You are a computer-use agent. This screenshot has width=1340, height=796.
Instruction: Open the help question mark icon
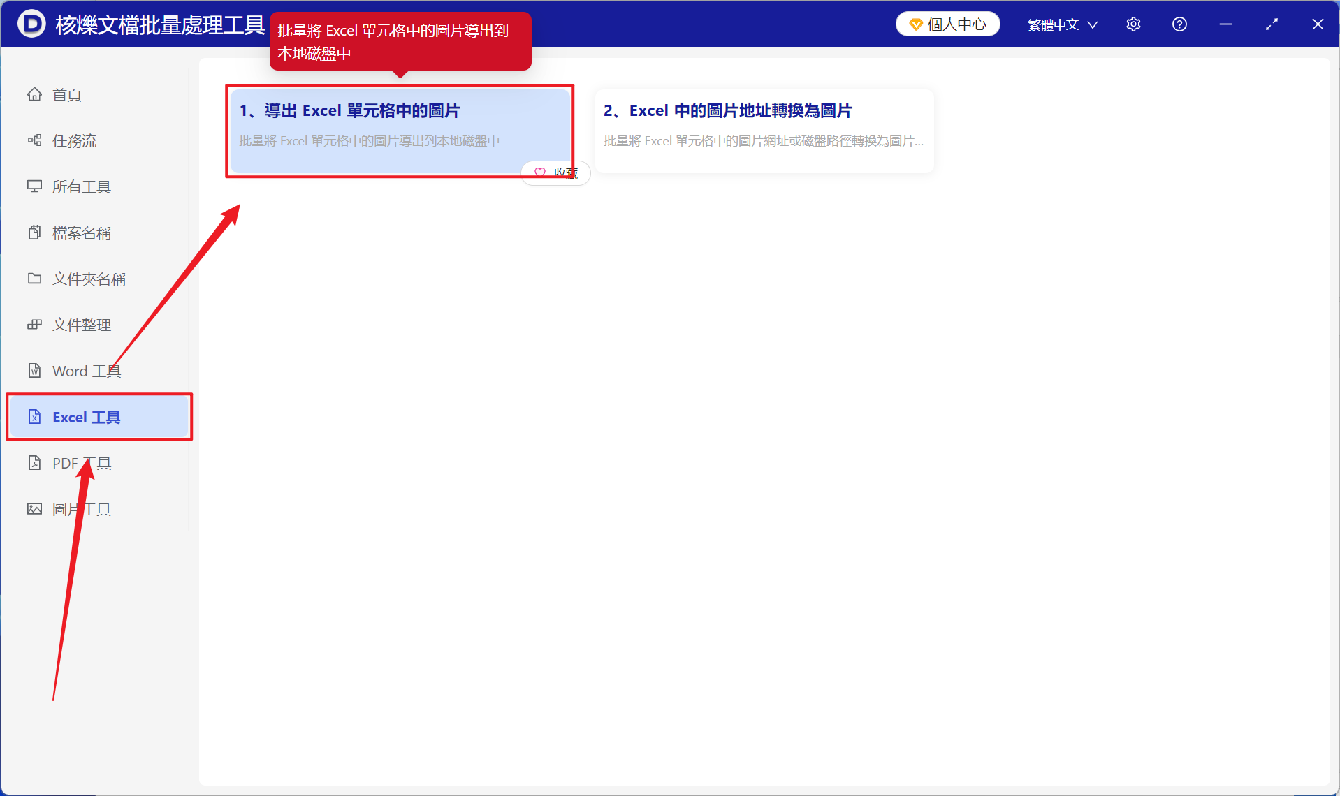[x=1179, y=24]
